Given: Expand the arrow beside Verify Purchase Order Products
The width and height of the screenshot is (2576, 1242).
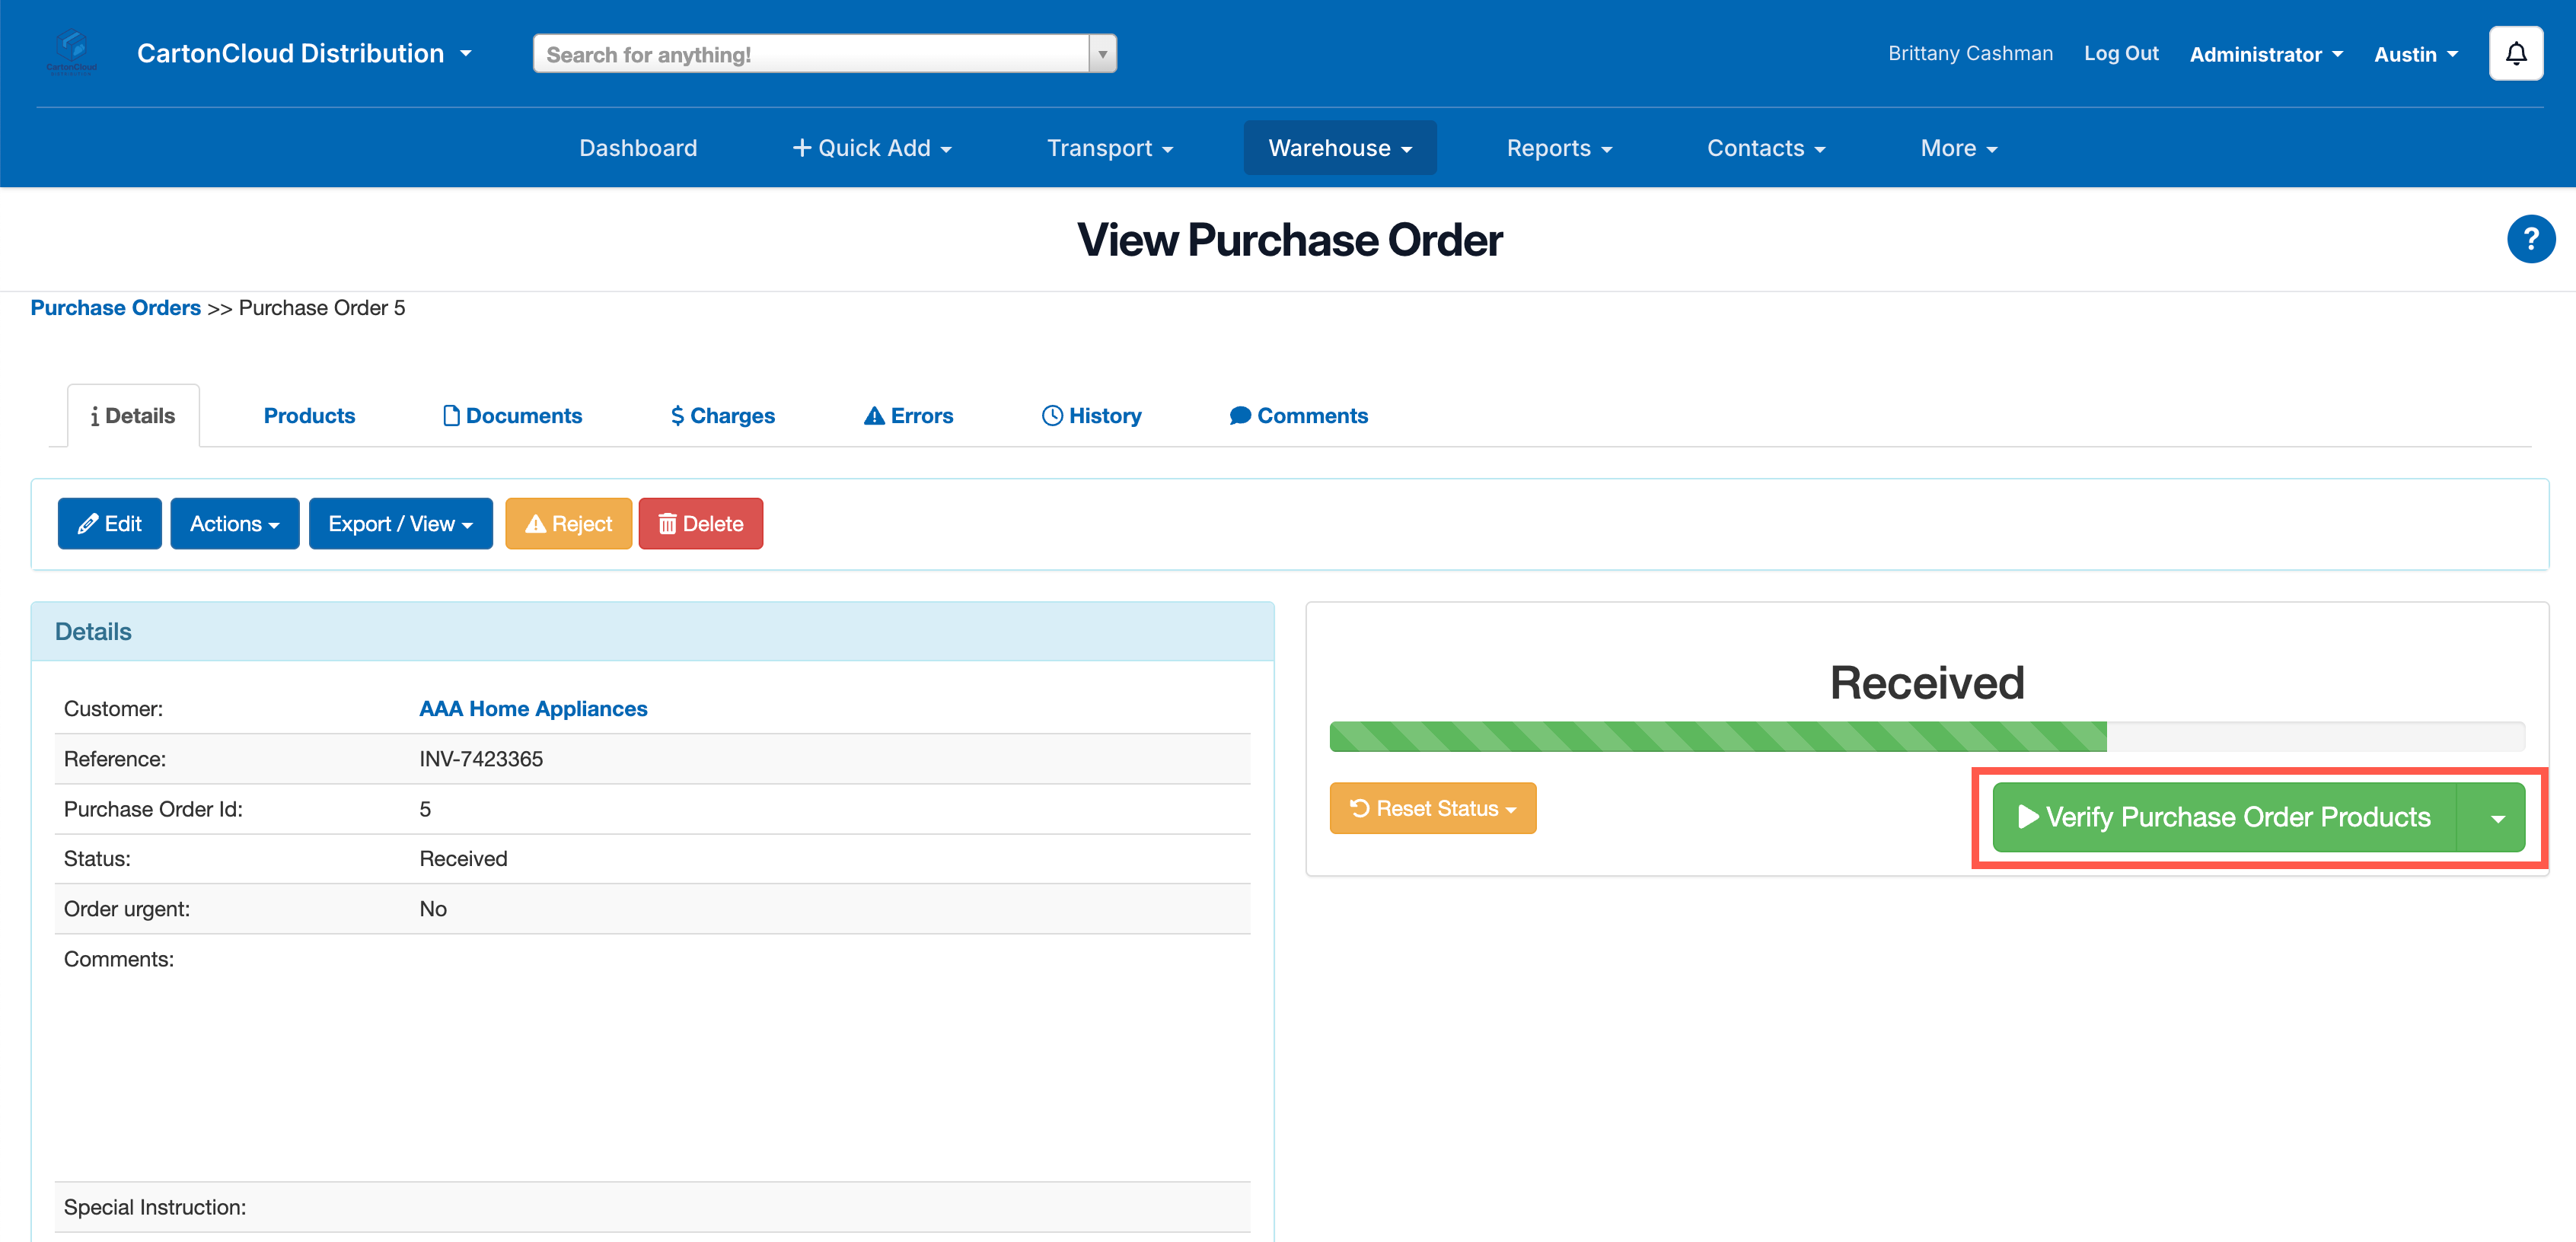Looking at the screenshot, I should coord(2497,818).
